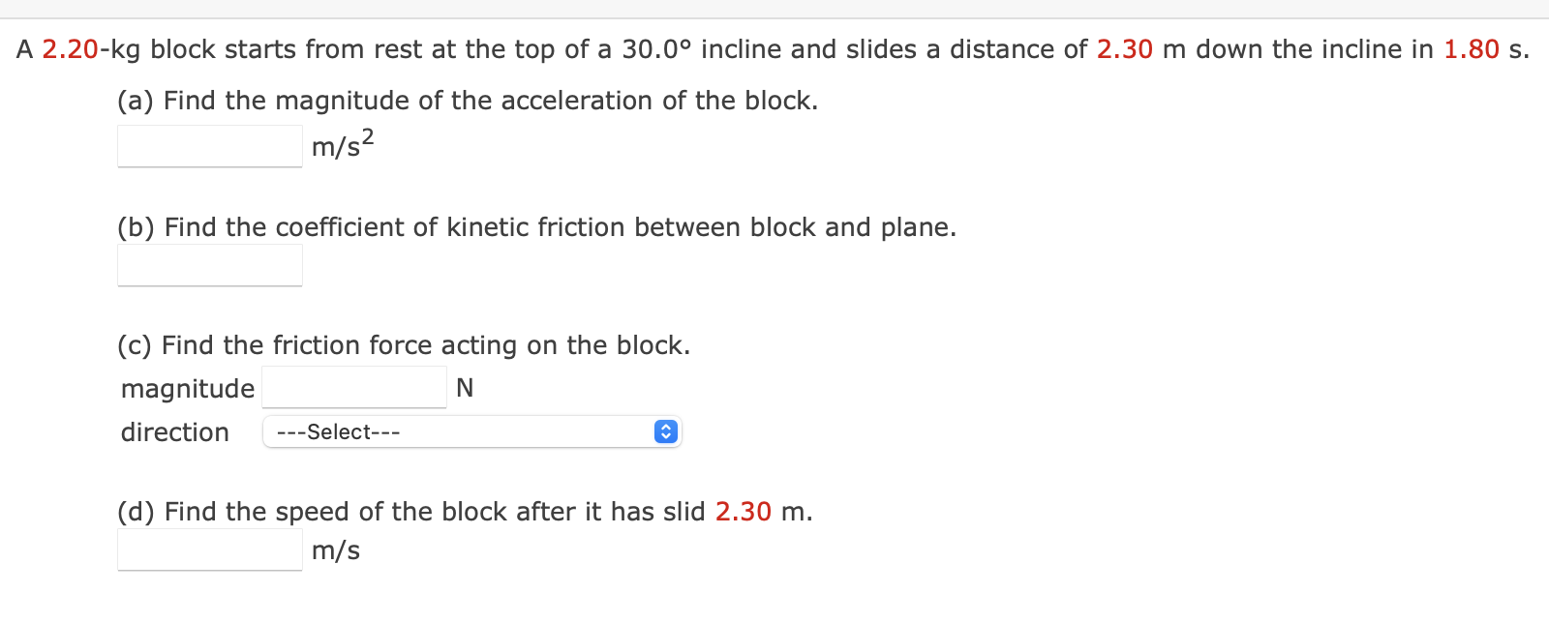This screenshot has width=1549, height=623.
Task: Click the speed answer box in part (d)
Action: pos(209,549)
